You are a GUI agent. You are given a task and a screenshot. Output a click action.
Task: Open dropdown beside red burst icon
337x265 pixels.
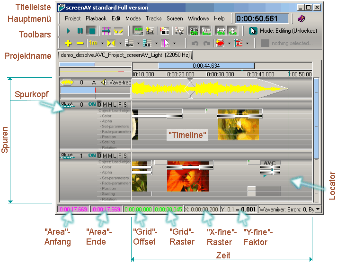(x=229, y=43)
